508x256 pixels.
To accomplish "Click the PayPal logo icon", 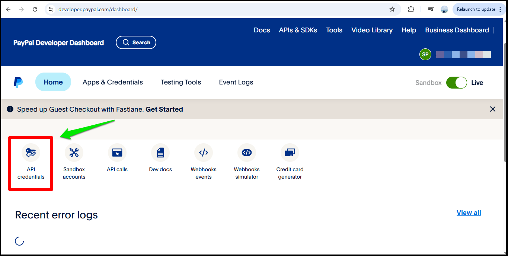I will pos(18,82).
